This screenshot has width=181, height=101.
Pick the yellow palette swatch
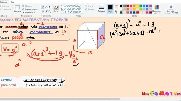(x=137, y=6)
